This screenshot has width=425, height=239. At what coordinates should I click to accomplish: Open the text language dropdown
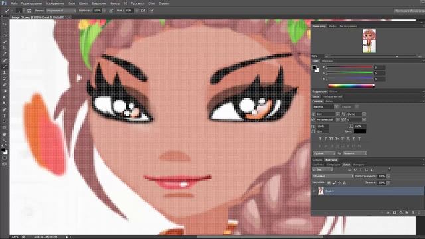click(324, 153)
